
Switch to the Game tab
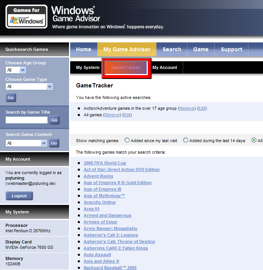[x=201, y=49]
